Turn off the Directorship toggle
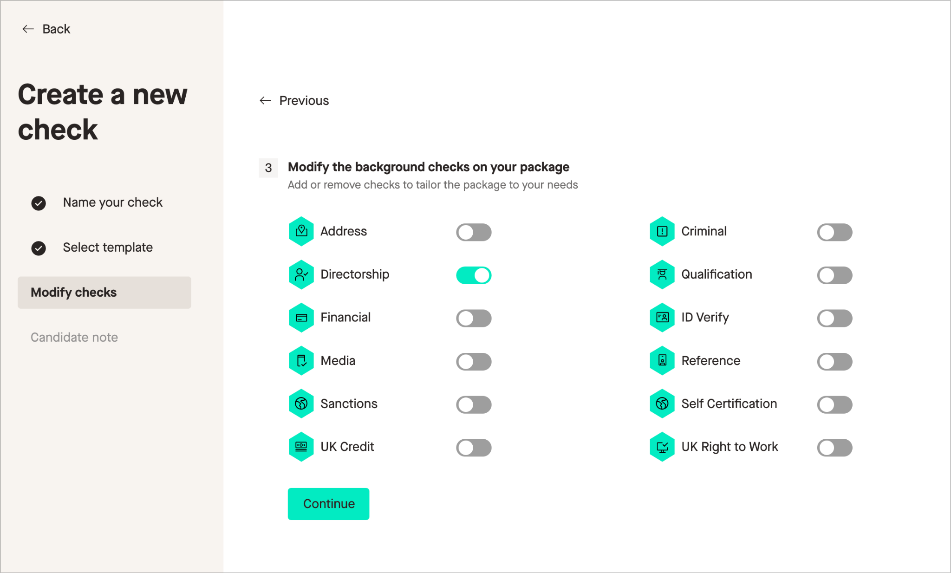 point(474,275)
